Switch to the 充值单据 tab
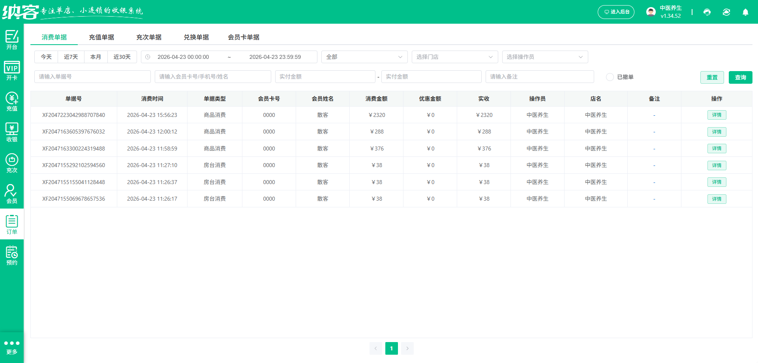758x363 pixels. coord(101,37)
